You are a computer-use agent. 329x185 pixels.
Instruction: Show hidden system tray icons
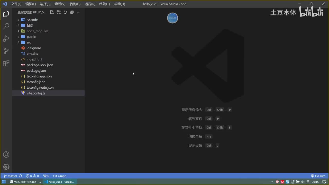(272, 182)
